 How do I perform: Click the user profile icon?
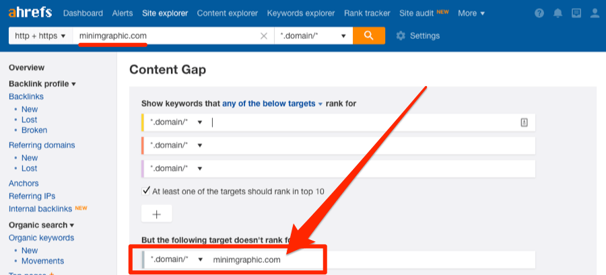click(595, 13)
